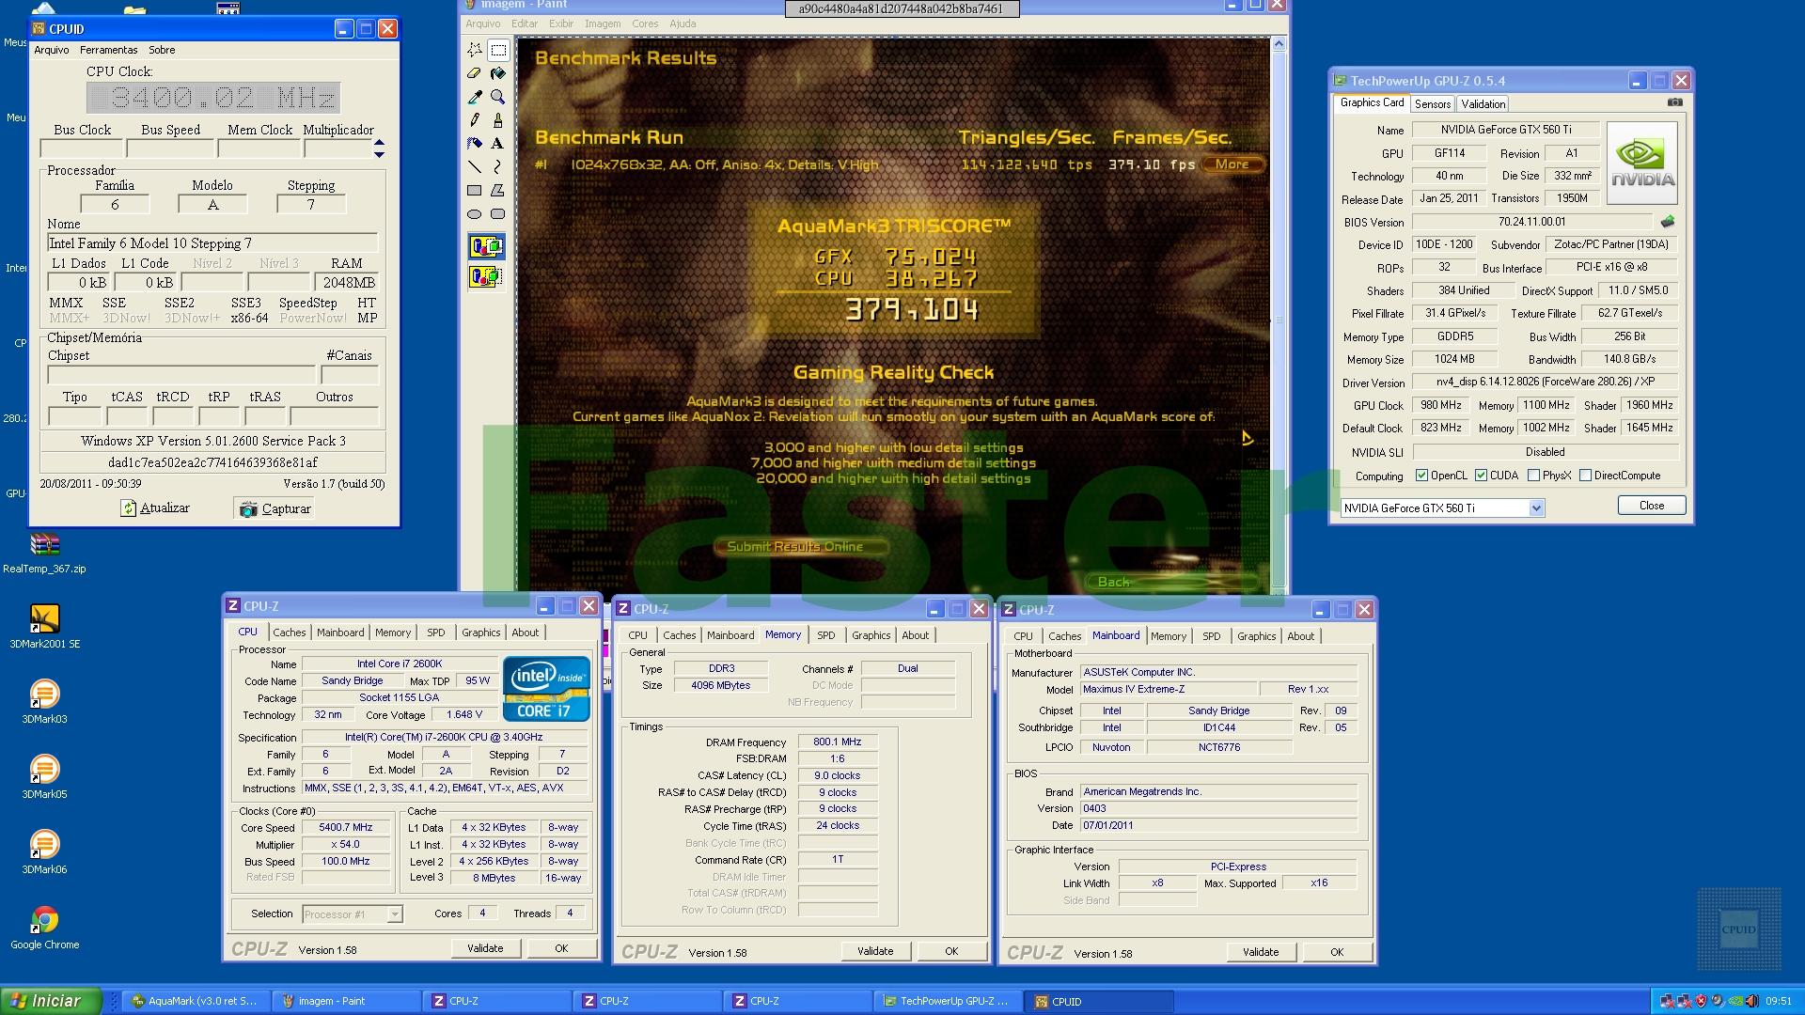This screenshot has height=1015, width=1805.
Task: Click the Close button in GPU-Z
Action: pos(1652,506)
